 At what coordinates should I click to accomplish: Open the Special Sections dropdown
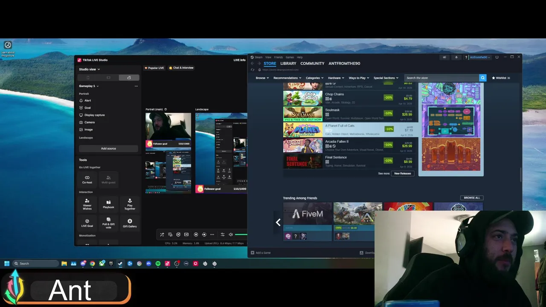pos(386,78)
